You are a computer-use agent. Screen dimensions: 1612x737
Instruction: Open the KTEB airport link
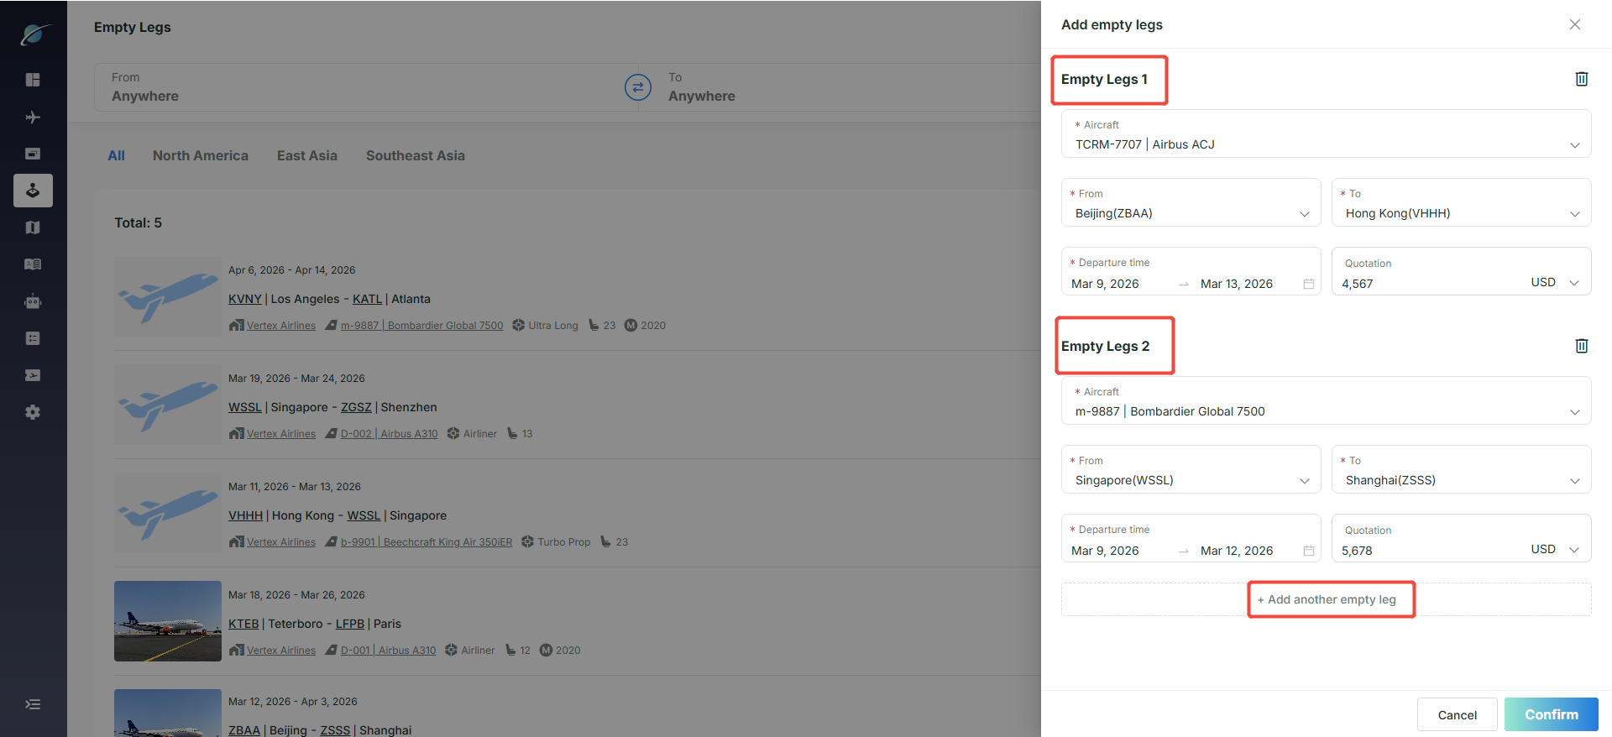pos(243,624)
